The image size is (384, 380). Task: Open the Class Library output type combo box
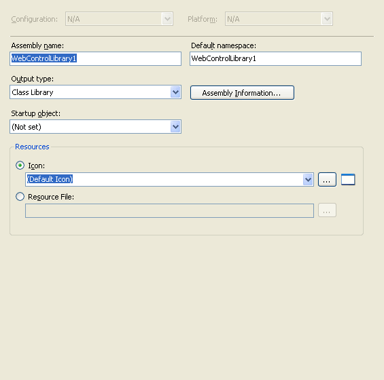(96, 92)
